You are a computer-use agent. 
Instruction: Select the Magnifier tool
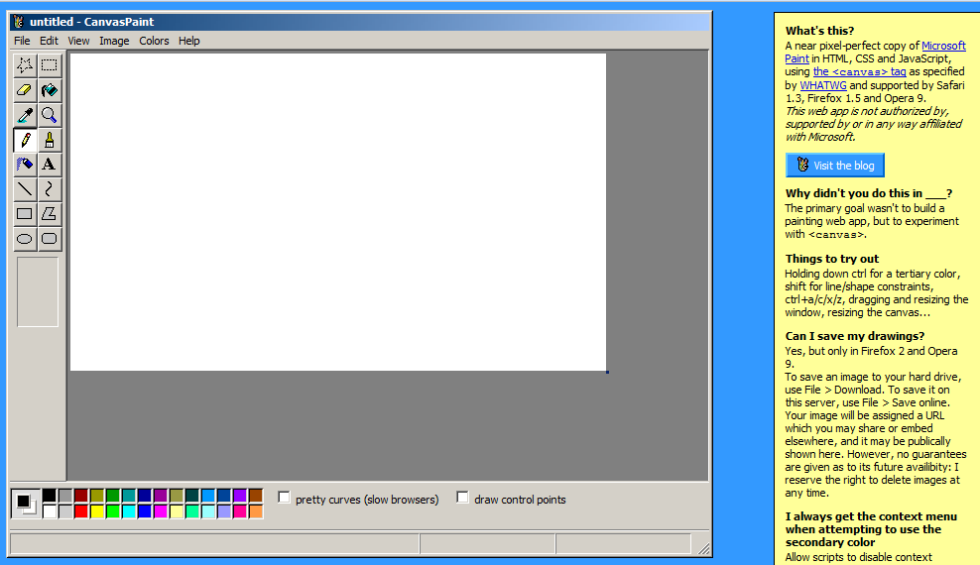pos(50,115)
